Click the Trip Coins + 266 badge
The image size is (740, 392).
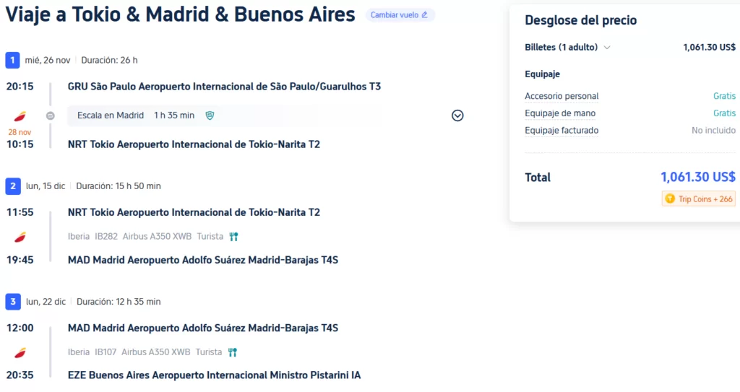click(698, 199)
